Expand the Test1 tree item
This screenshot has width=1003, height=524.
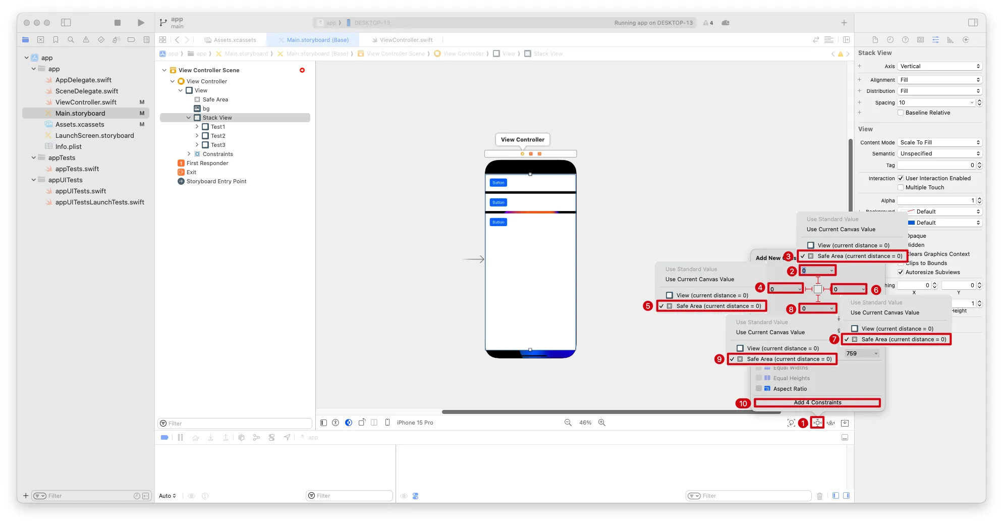[197, 127]
